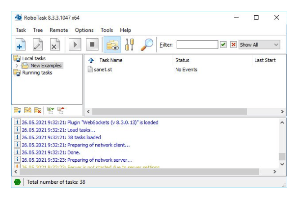Open the Options menu
300x197 pixels.
tap(84, 30)
